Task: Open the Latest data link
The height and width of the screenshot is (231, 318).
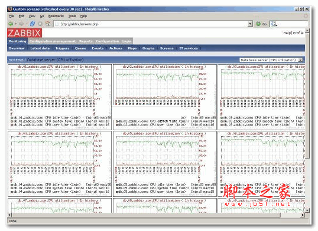Action: pyautogui.click(x=40, y=48)
